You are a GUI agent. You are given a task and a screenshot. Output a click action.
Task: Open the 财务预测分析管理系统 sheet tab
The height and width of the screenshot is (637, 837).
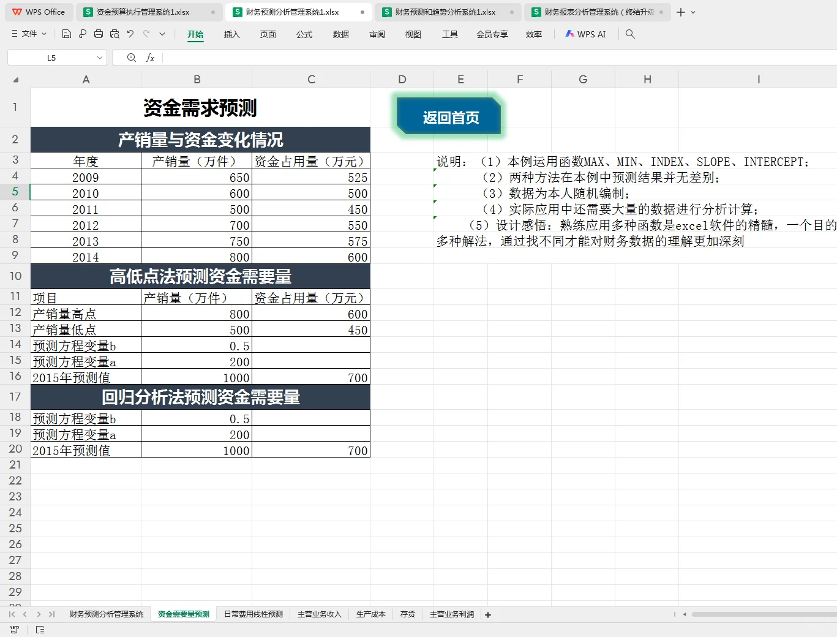click(107, 614)
